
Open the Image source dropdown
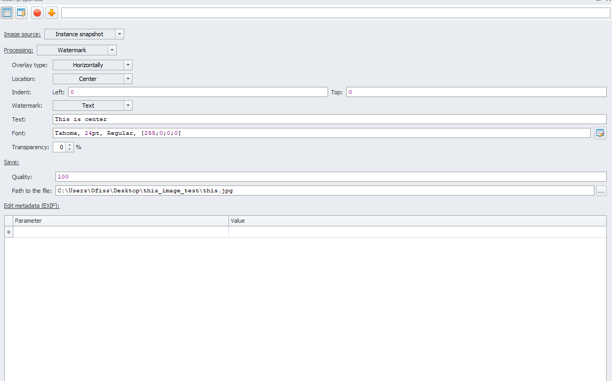(119, 34)
